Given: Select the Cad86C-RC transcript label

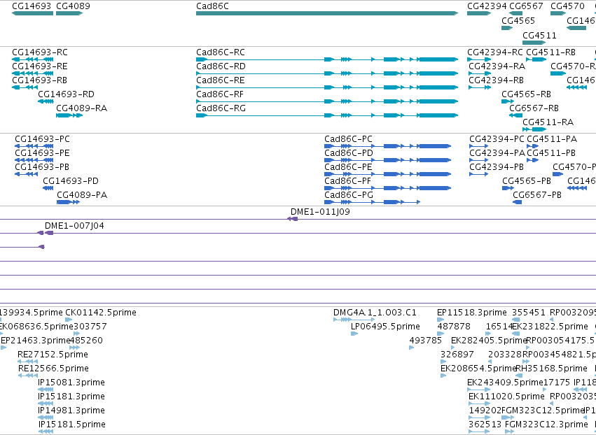Looking at the screenshot, I should (221, 52).
